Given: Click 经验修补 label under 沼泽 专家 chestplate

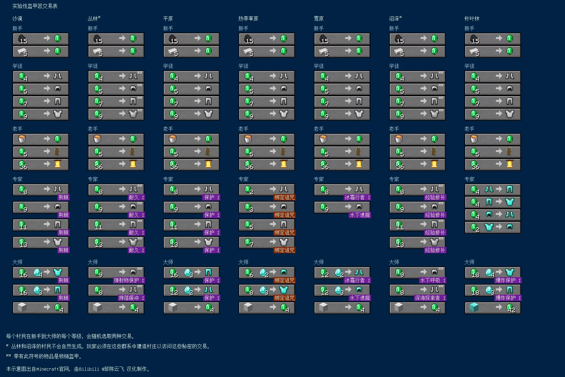Looking at the screenshot, I should (435, 250).
